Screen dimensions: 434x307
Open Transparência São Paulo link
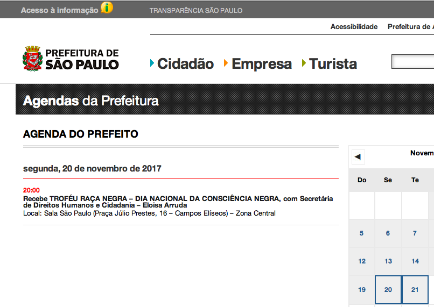click(x=195, y=10)
